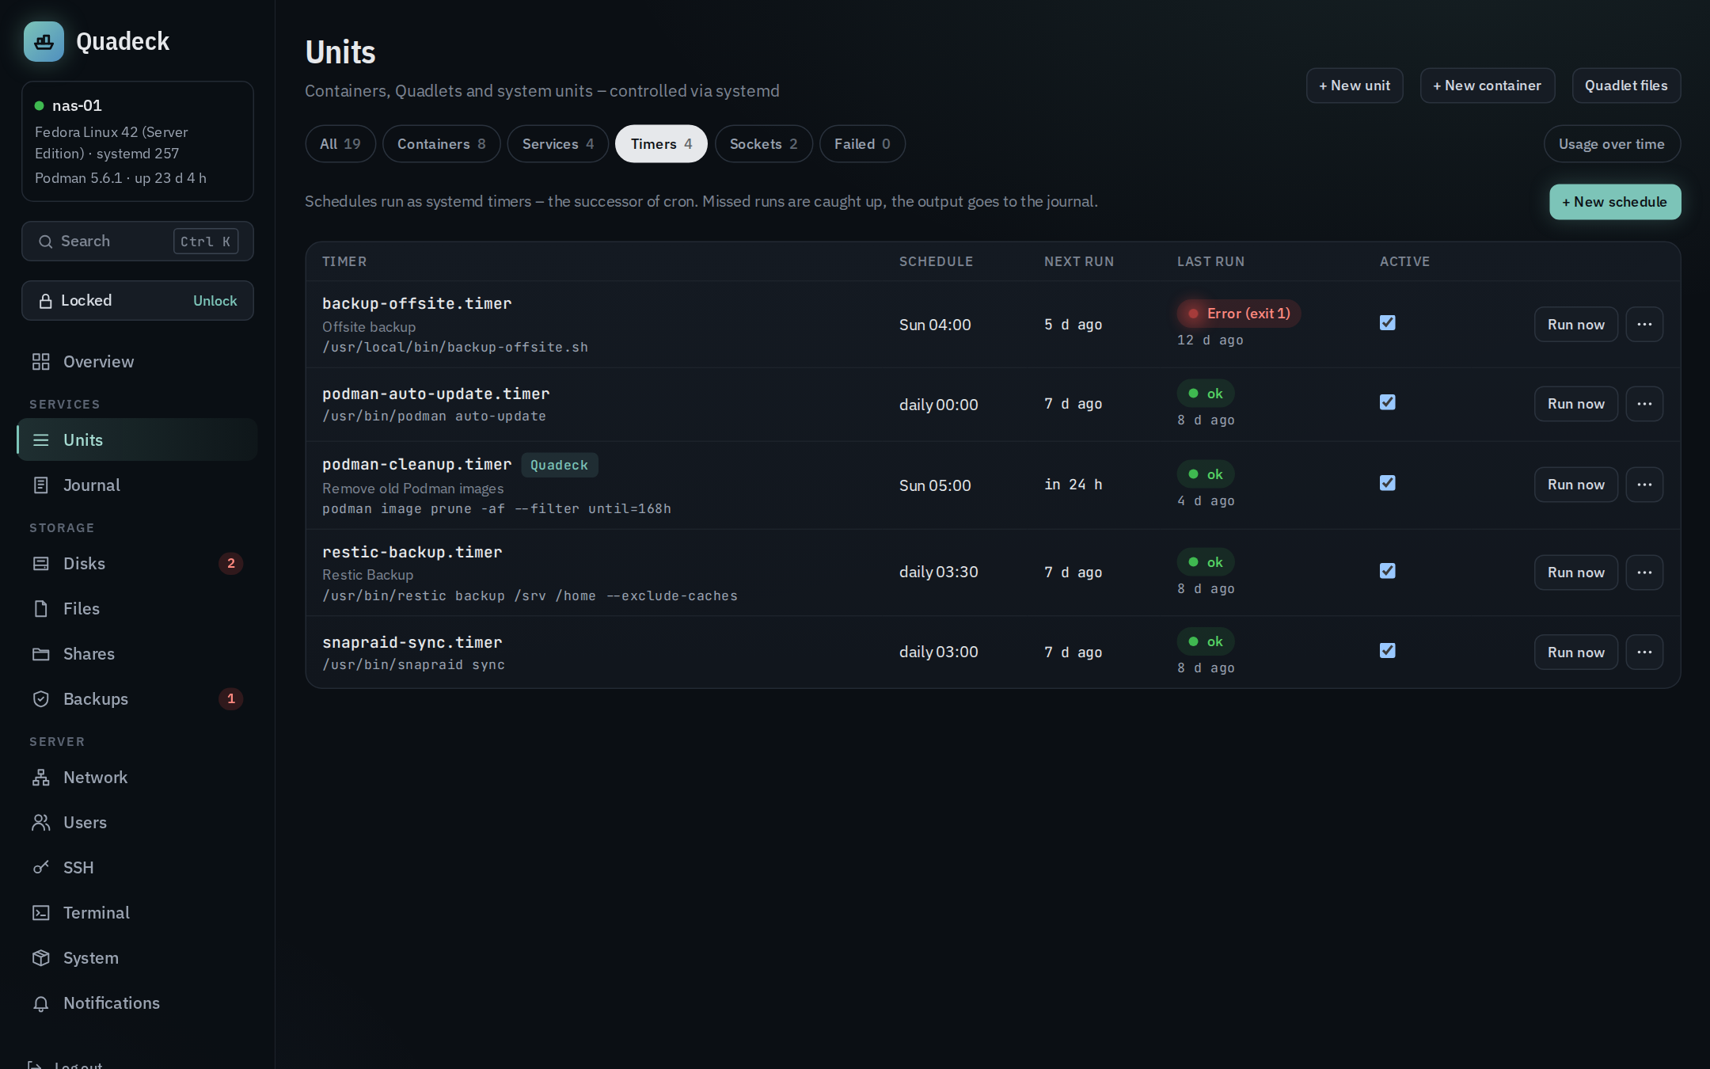Click the + New schedule button
The width and height of the screenshot is (1710, 1069).
(x=1615, y=202)
